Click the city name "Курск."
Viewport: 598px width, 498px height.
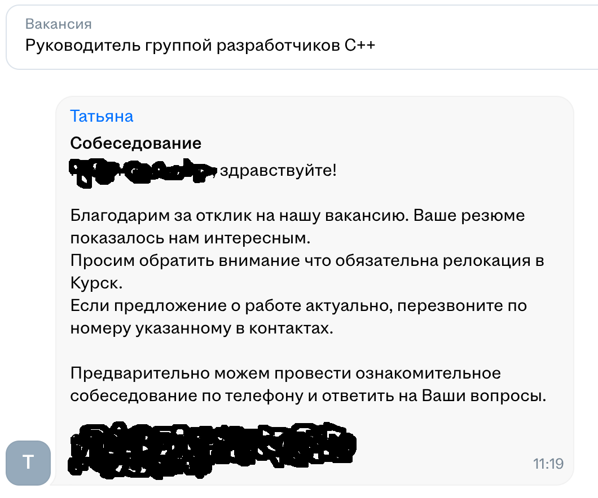pos(96,283)
